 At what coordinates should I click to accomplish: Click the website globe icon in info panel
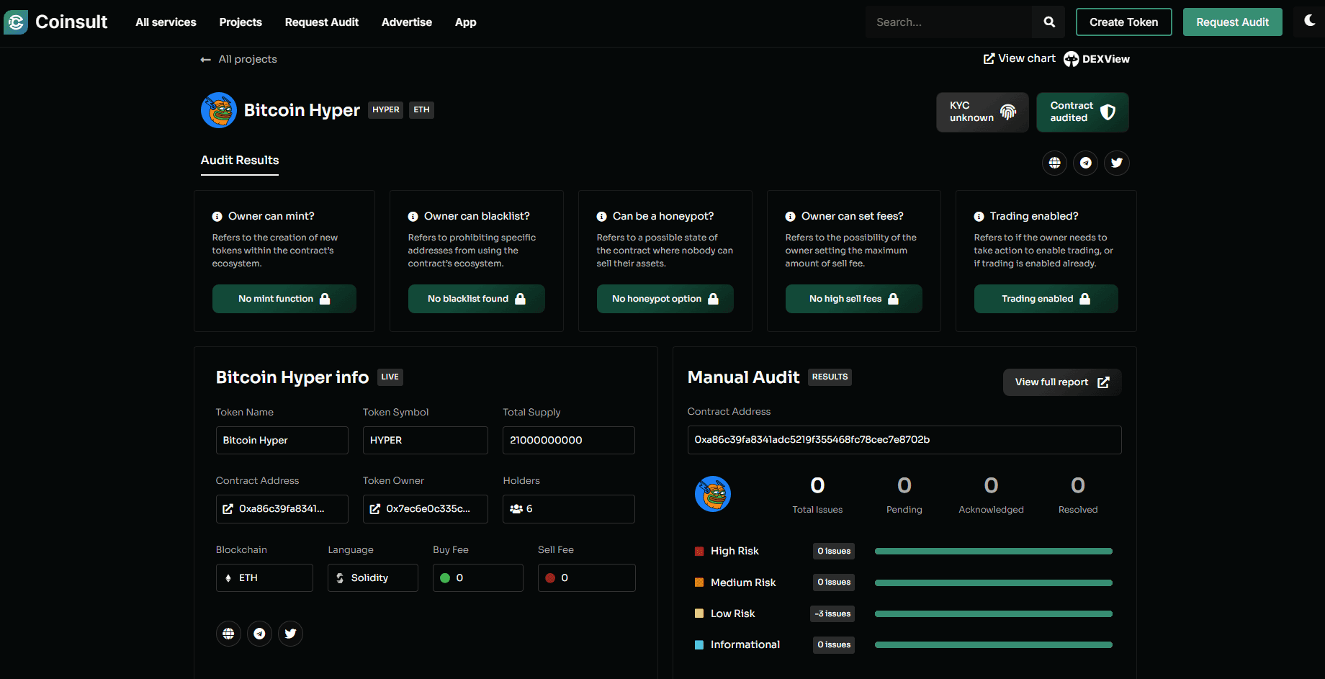pyautogui.click(x=228, y=634)
